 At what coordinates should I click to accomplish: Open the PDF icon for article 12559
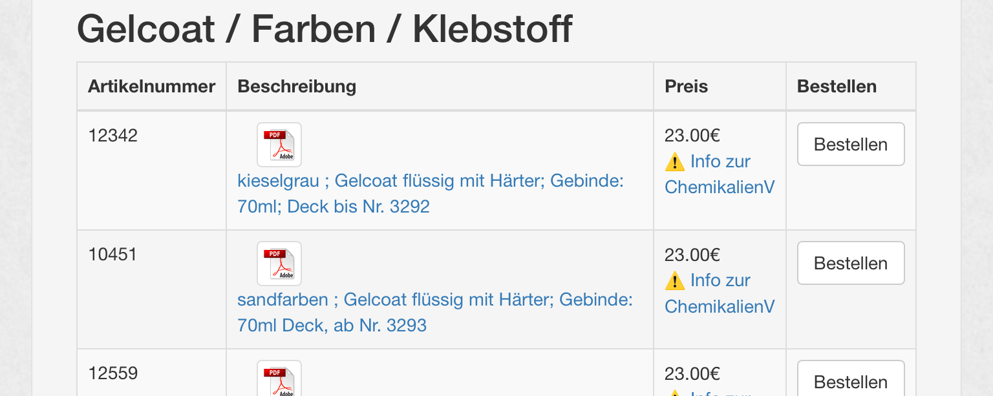click(x=279, y=380)
